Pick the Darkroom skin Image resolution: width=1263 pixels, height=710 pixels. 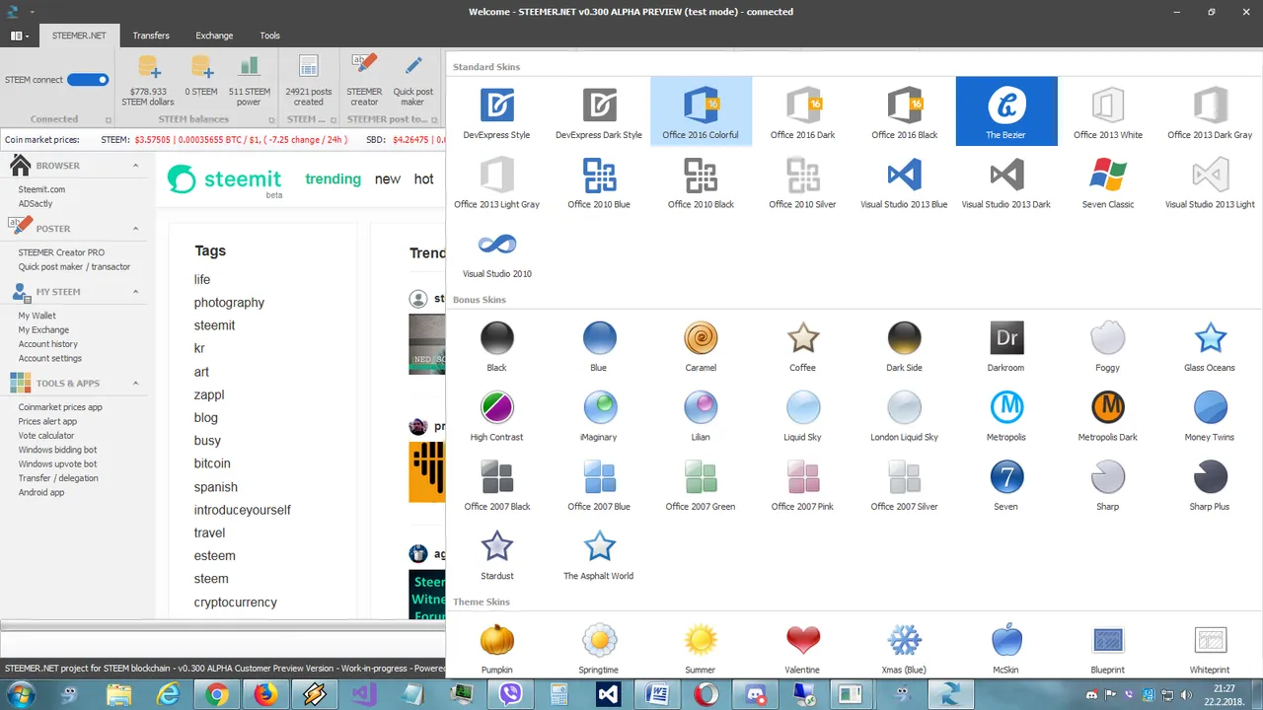(1006, 344)
